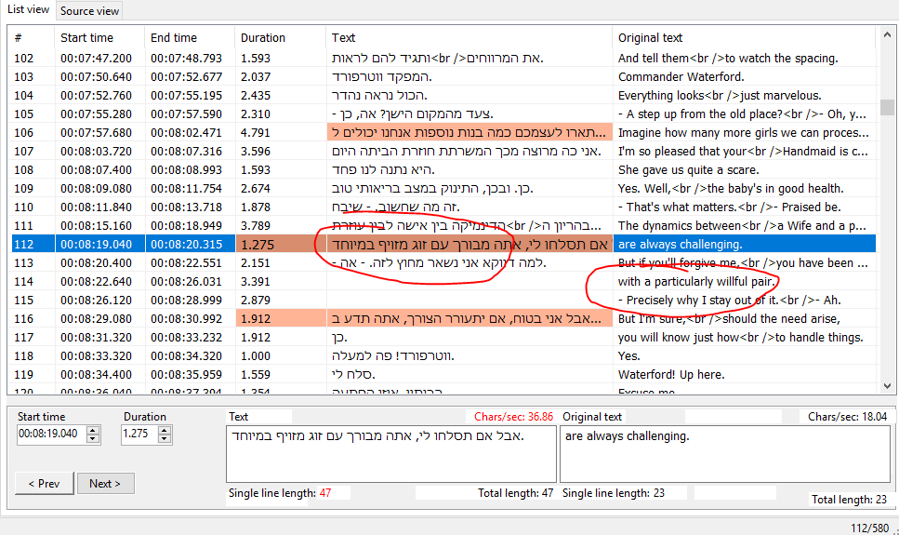Select row 116 'But I'm sure, should the need'
This screenshot has width=899, height=535.
tap(443, 318)
